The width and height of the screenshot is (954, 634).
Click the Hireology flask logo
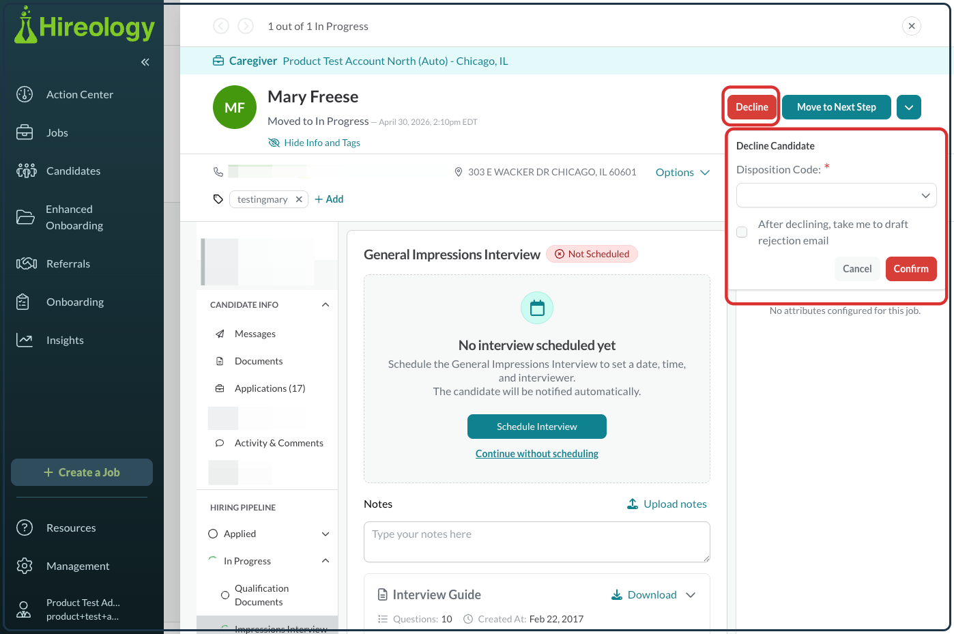26,25
